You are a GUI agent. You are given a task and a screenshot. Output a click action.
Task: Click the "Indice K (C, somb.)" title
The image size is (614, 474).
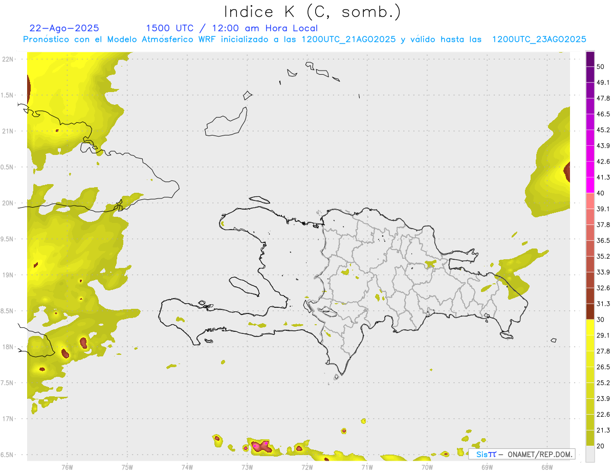pyautogui.click(x=313, y=12)
